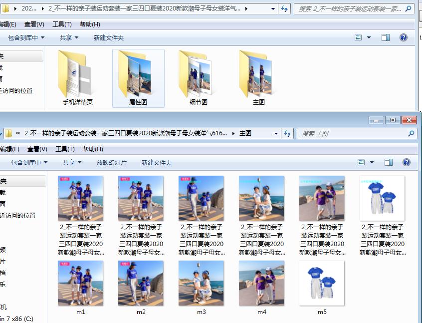Expand the address bar history dropdown

[272, 8]
